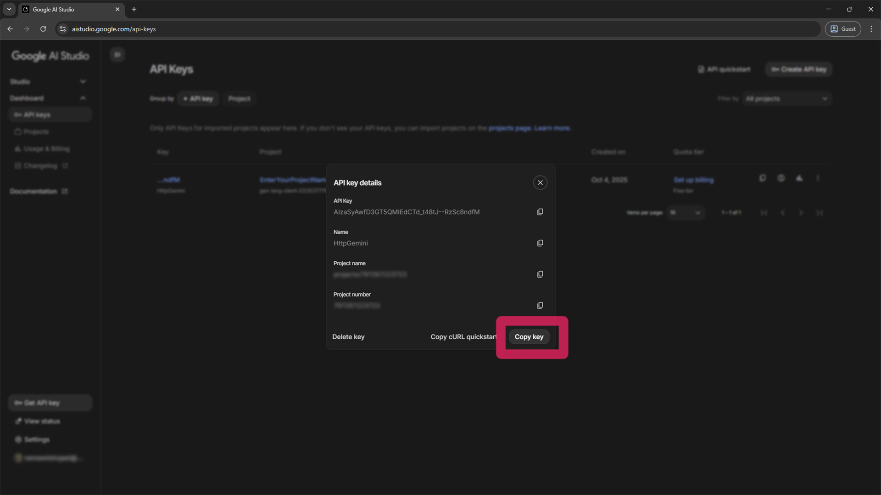Open the API quickstart link
This screenshot has width=881, height=495.
(x=724, y=69)
